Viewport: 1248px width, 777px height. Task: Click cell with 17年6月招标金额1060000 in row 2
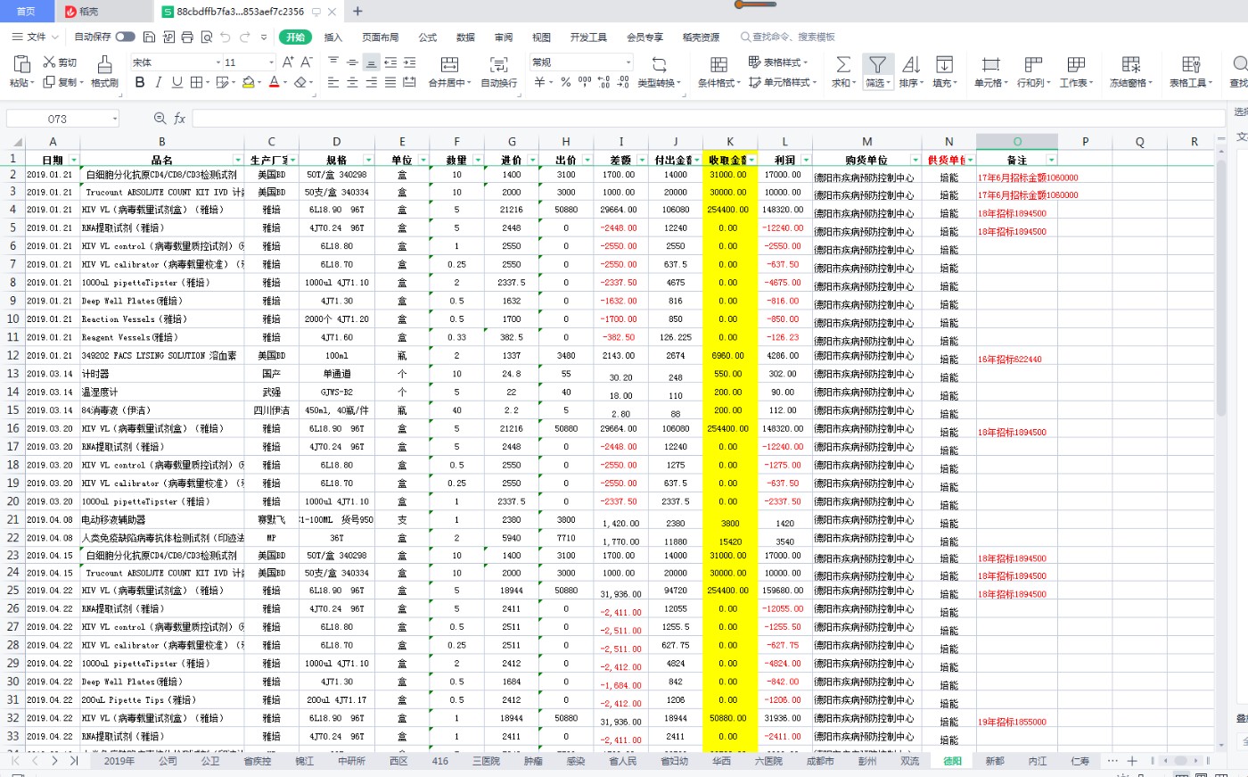pyautogui.click(x=1017, y=175)
